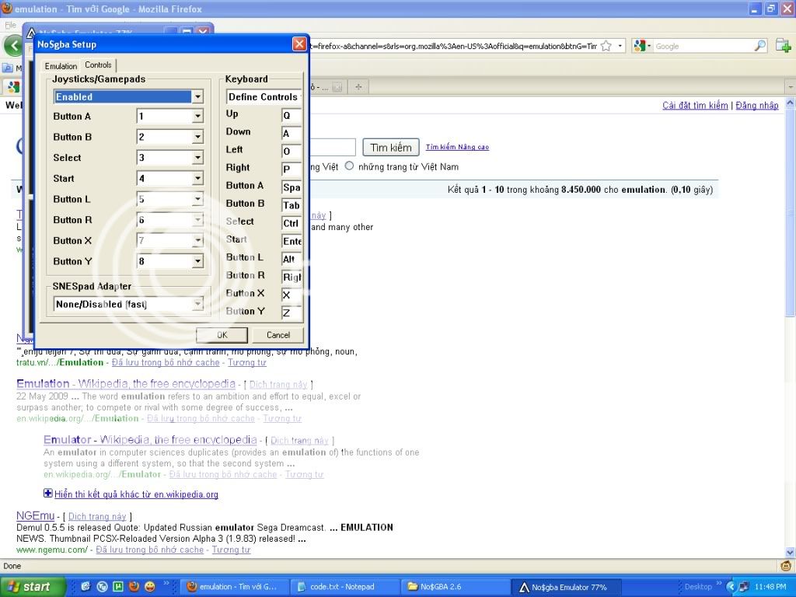796x597 pixels.
Task: Open the Joysticks/Gamepads Enabled dropdown
Action: click(x=128, y=97)
